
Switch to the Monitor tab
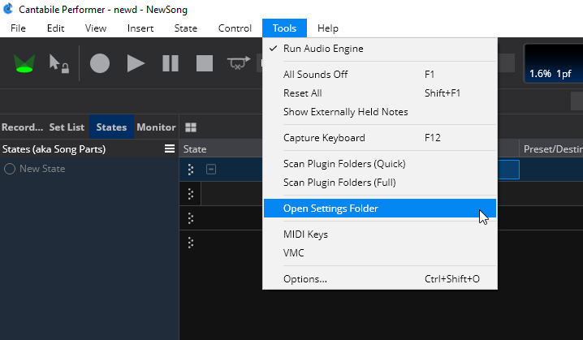coord(156,127)
